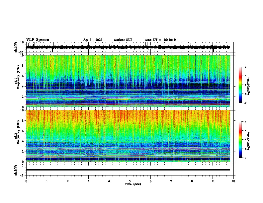The width and height of the screenshot is (263, 203).
Task: Click the -5 tick on ch.3(V) voltage axis
Action: [22, 175]
